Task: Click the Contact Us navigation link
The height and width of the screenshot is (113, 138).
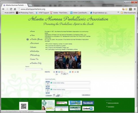Action: 34,59
